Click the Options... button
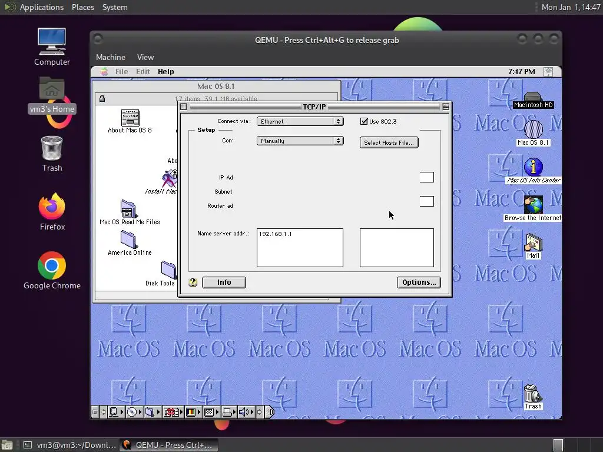The height and width of the screenshot is (452, 603). tap(419, 282)
